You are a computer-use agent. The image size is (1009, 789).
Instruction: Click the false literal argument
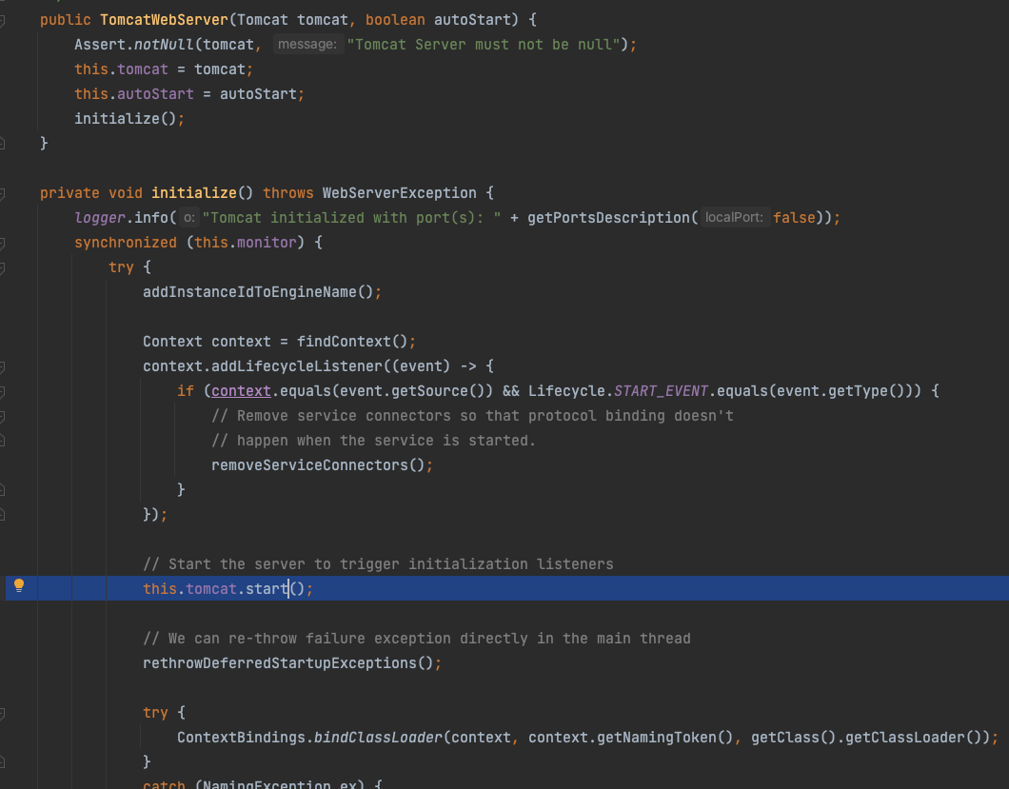[794, 218]
